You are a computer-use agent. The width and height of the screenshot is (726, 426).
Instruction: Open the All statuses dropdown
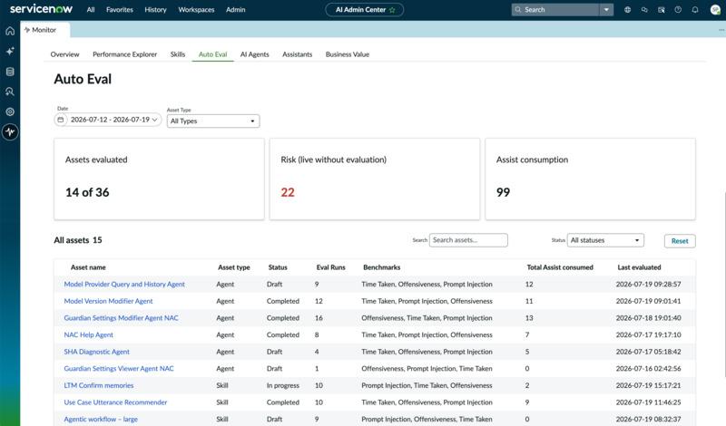(x=605, y=240)
